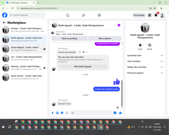Click the $800 Marketplace listing link
Image resolution: width=169 pixels, height=135 pixels.
70,34
